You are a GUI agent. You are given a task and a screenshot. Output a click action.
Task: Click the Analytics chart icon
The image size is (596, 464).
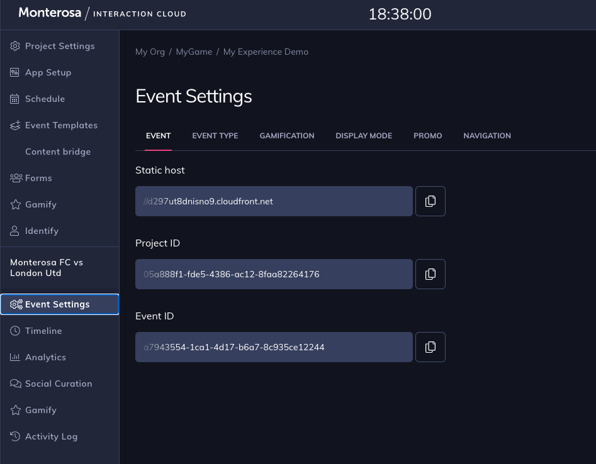[x=15, y=357]
